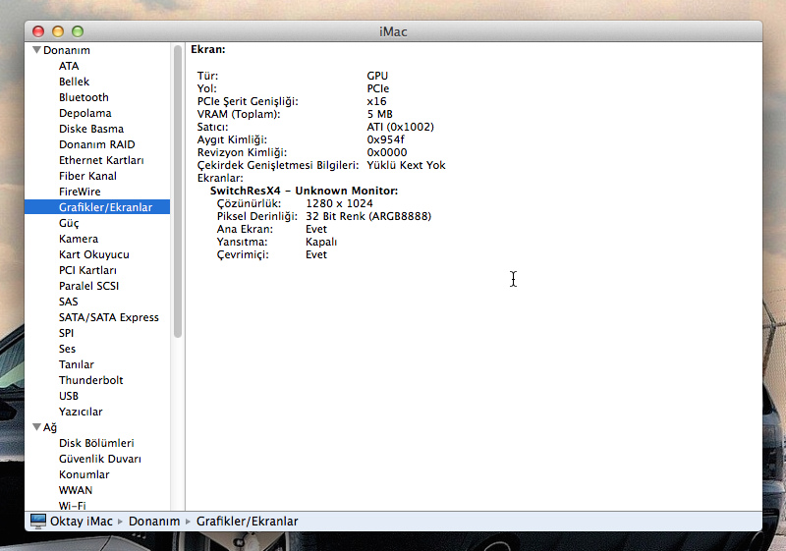The image size is (786, 551).
Task: Select Wi-Fi in the sidebar
Action: 72,506
